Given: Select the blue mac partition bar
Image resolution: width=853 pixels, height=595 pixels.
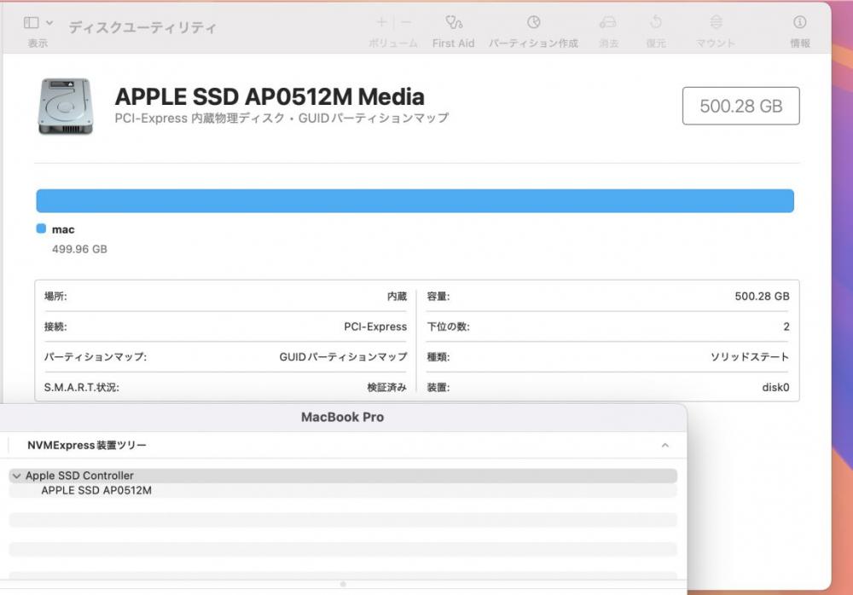Looking at the screenshot, I should [x=415, y=200].
